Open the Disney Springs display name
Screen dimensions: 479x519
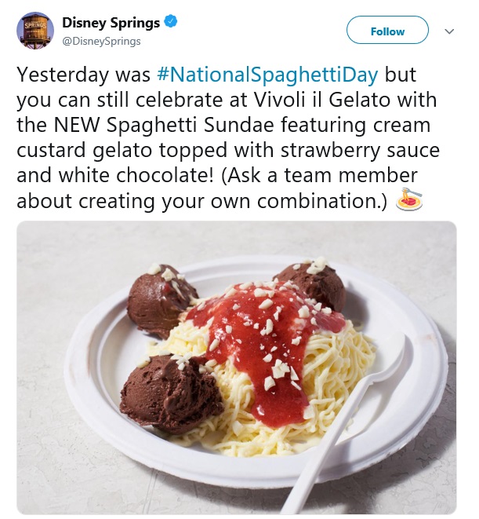click(x=111, y=22)
